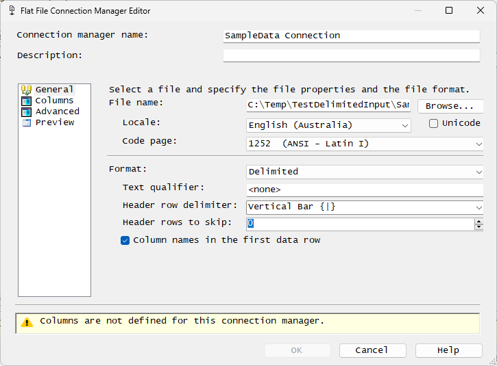Open the Advanced page
497x366 pixels.
[58, 112]
